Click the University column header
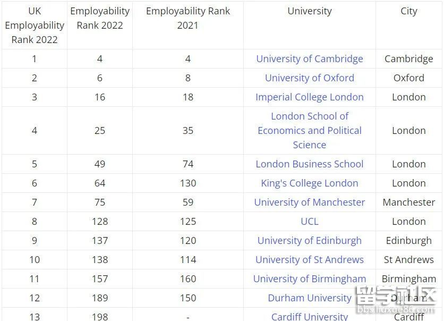444x321 pixels. pos(310,11)
